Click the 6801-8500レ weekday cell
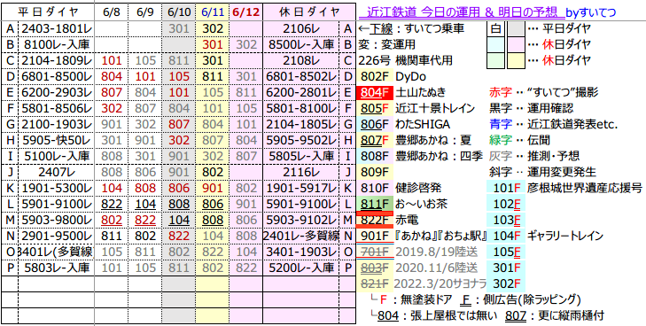 pos(57,76)
